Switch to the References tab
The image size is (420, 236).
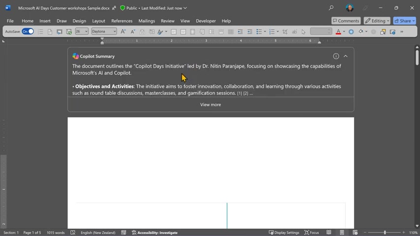coord(122,21)
